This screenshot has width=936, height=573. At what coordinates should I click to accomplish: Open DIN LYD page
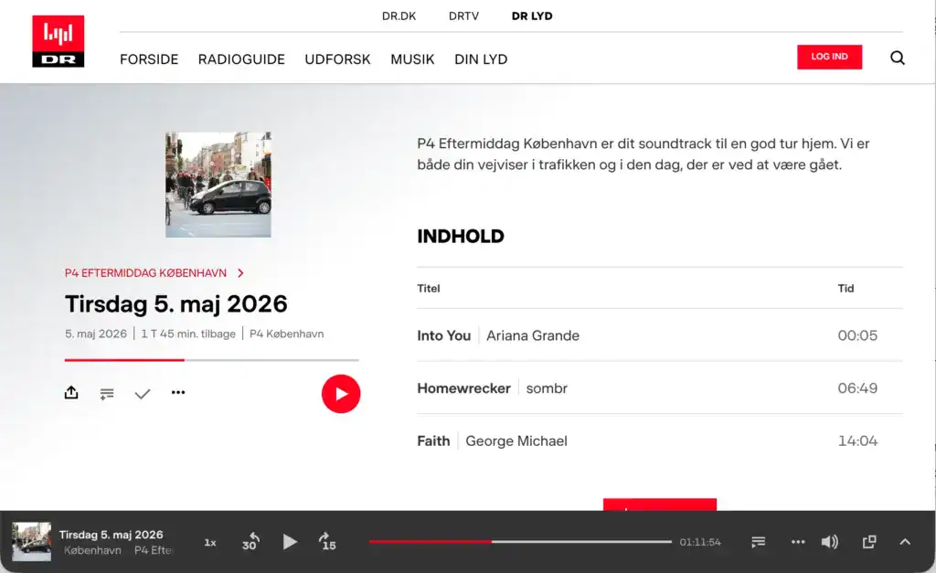click(481, 59)
